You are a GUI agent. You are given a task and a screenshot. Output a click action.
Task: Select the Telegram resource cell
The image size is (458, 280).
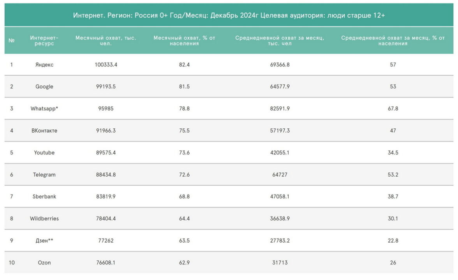(x=44, y=175)
